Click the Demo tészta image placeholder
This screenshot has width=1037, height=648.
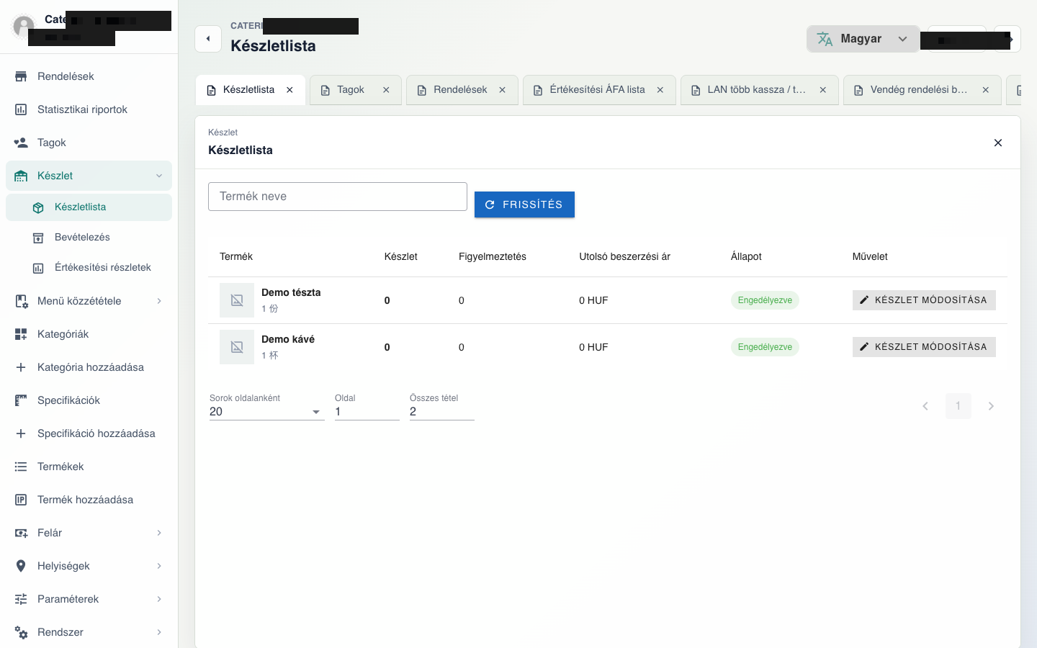pyautogui.click(x=237, y=300)
